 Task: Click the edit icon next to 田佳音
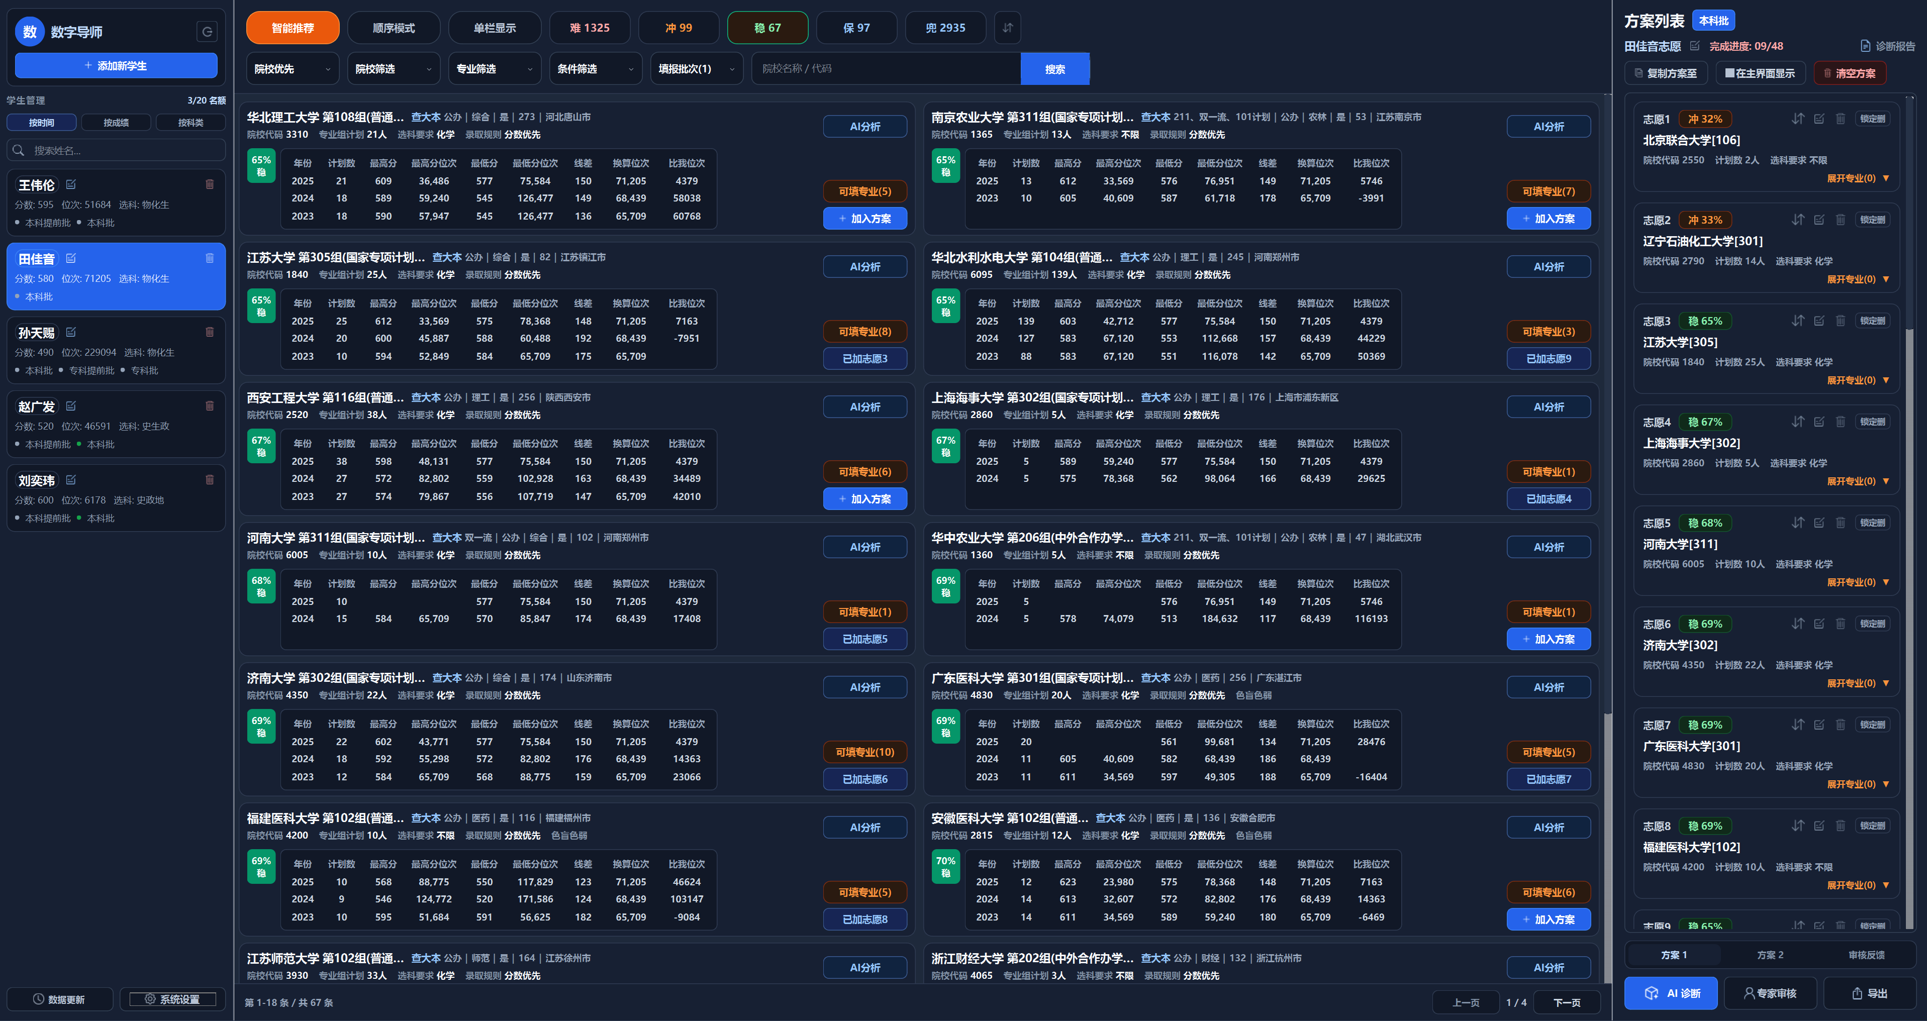coord(71,258)
